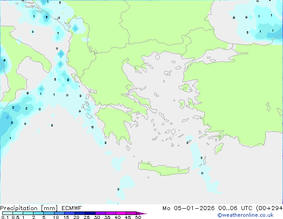Image resolution: width=283 pixels, height=219 pixels.
Task: Click the purple over-50 legend arrow tip
Action: (141, 213)
